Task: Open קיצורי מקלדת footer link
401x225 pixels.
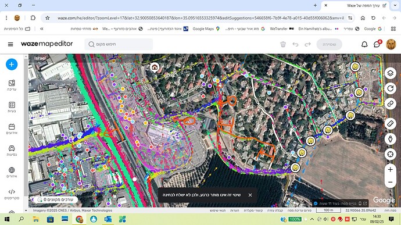Action: (x=253, y=210)
